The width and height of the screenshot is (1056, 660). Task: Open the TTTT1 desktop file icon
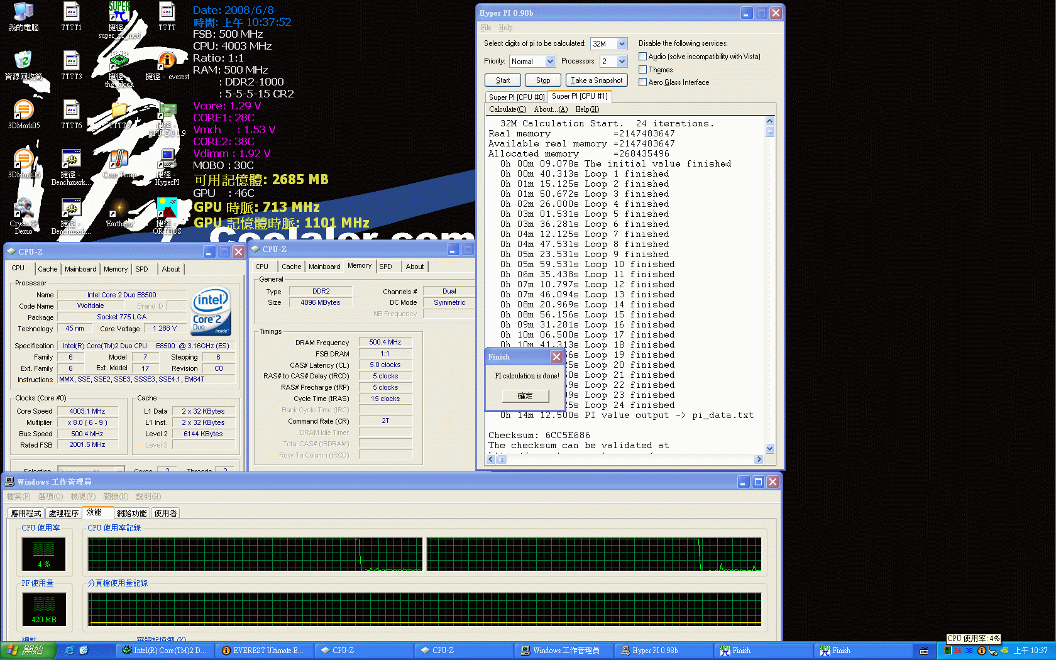click(71, 16)
